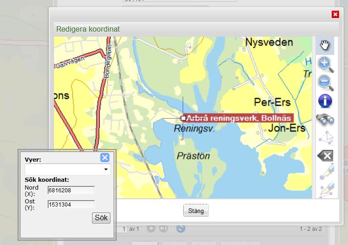Click the Redigera koordinat title

click(x=88, y=29)
